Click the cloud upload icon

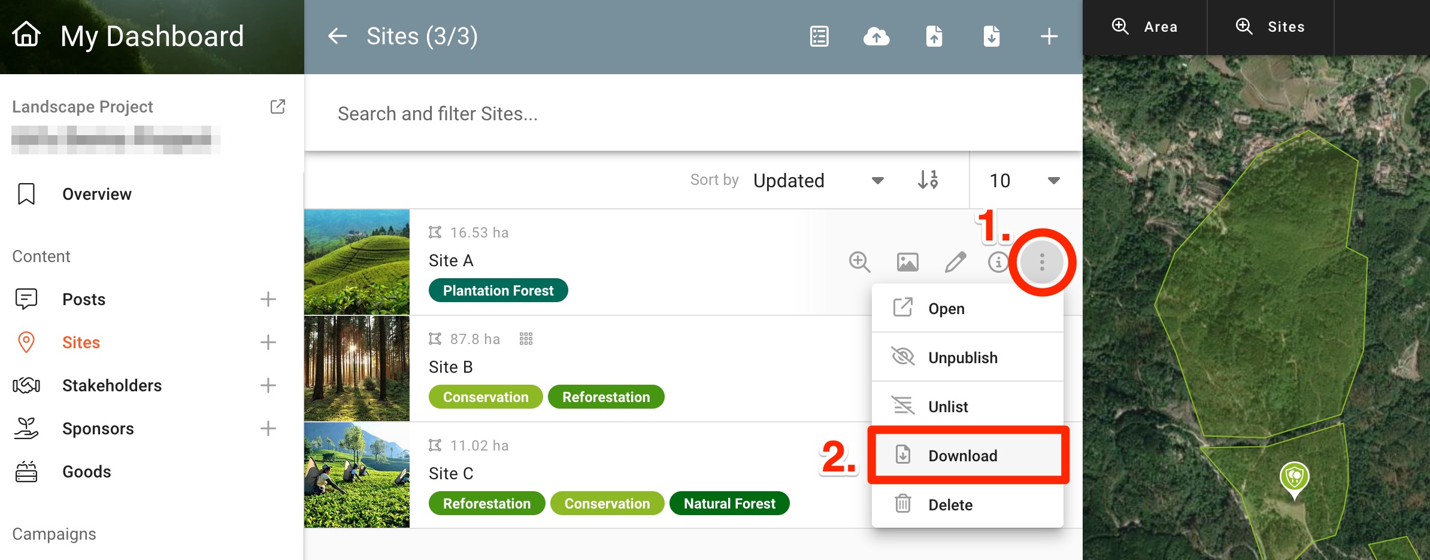[x=877, y=36]
